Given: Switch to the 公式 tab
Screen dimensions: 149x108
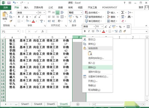Looking at the screenshot, I should (x=51, y=7).
